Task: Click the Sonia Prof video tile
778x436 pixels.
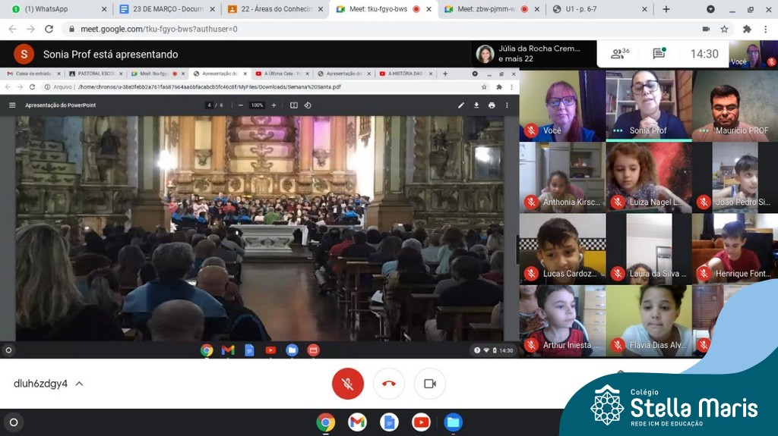Action: pos(648,105)
